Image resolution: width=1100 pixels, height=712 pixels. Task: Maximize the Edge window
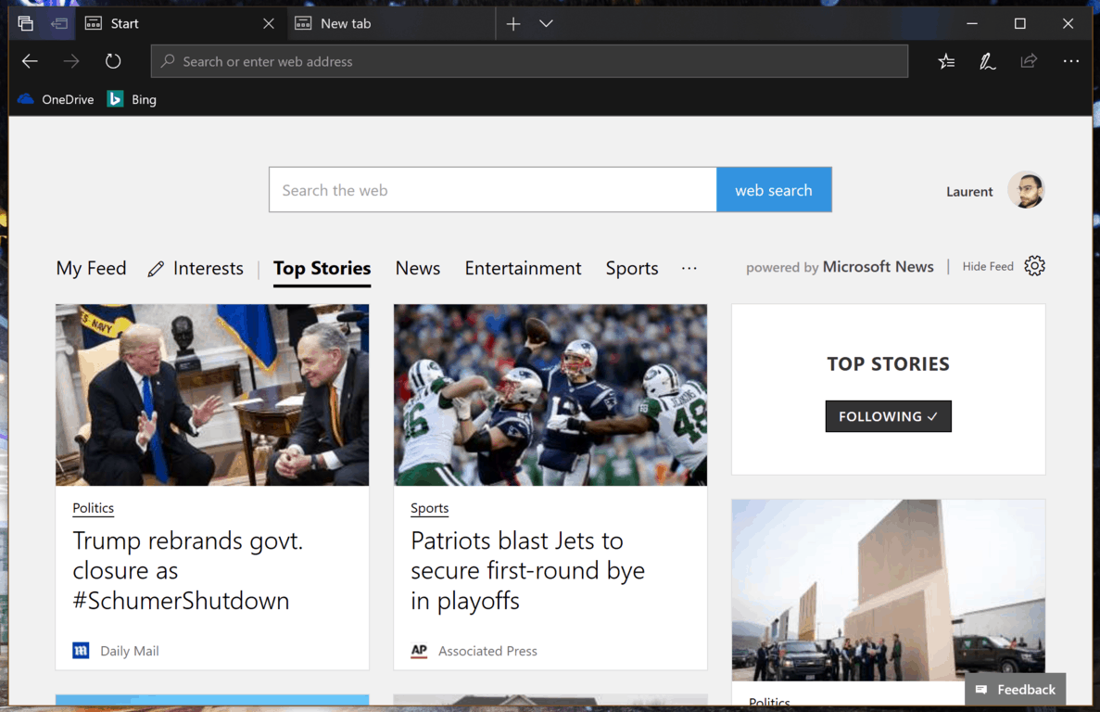click(x=1020, y=24)
